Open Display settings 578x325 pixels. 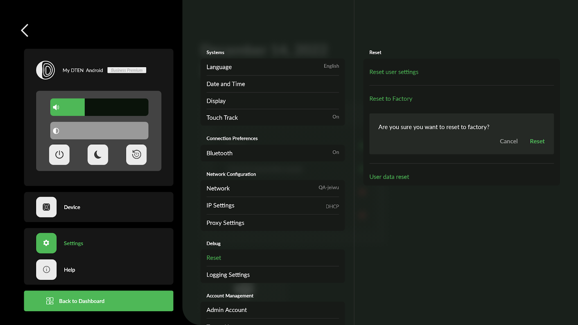[x=273, y=101]
